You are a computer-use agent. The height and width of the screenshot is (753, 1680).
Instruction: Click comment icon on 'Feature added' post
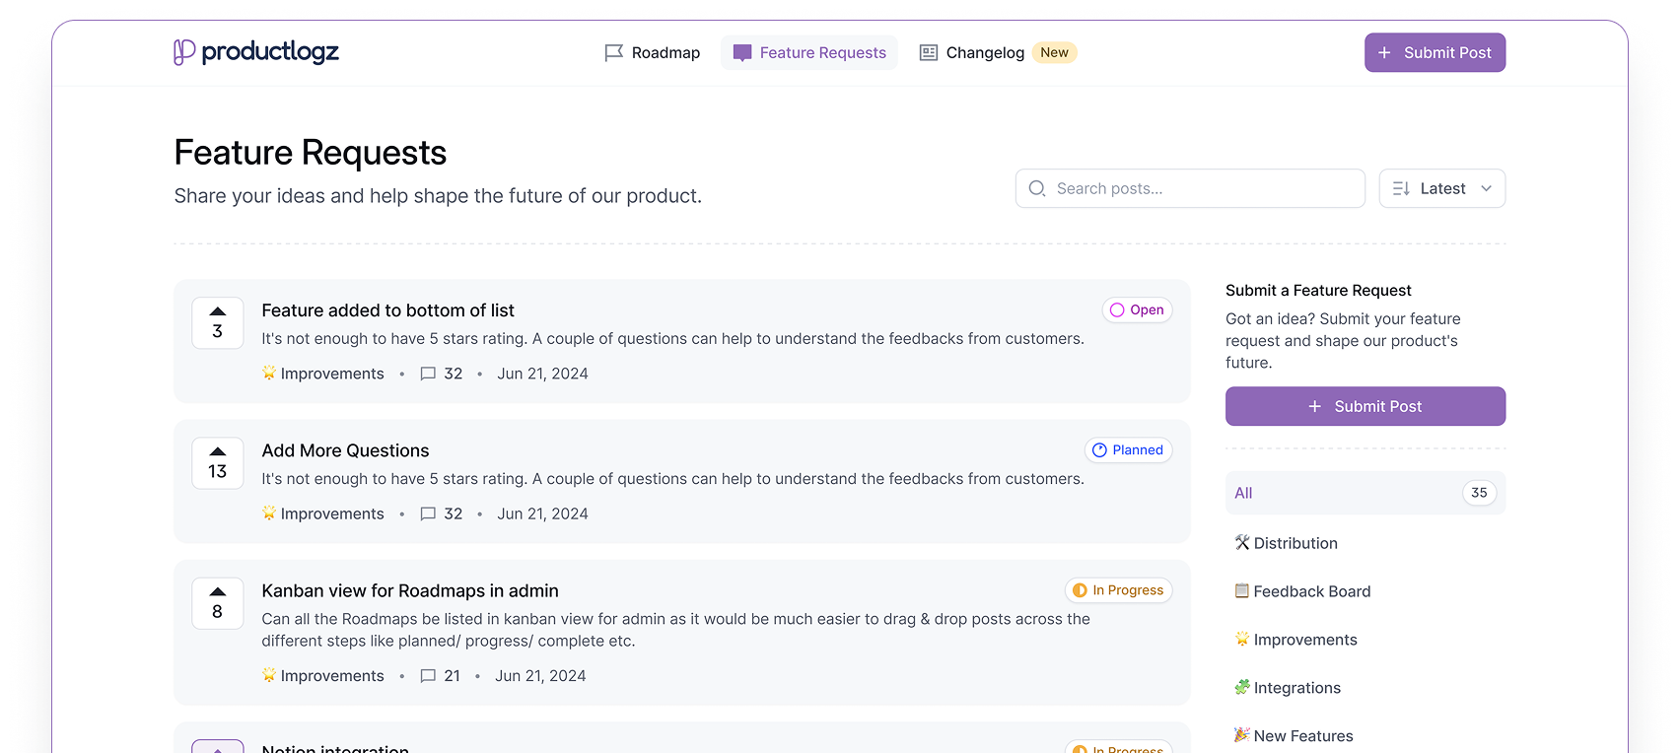[428, 374]
